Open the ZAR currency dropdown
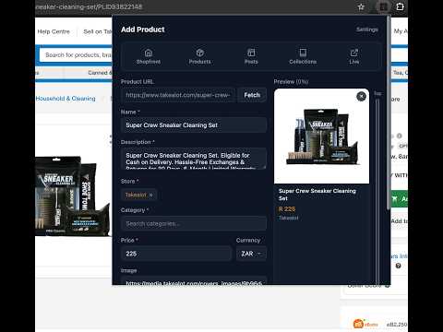The width and height of the screenshot is (443, 332). 251,254
